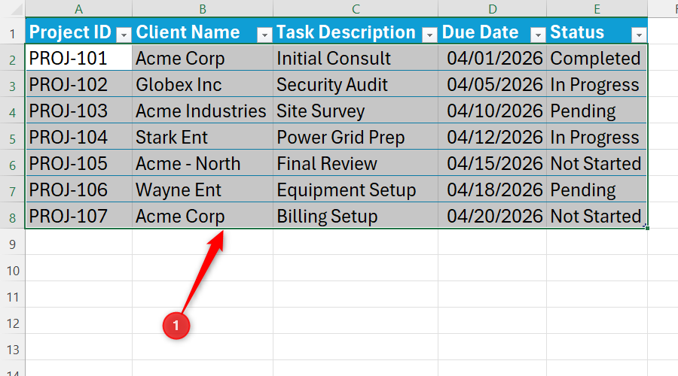Open the Task Description filter dropdown
Screen dimensions: 678x376
coord(429,35)
